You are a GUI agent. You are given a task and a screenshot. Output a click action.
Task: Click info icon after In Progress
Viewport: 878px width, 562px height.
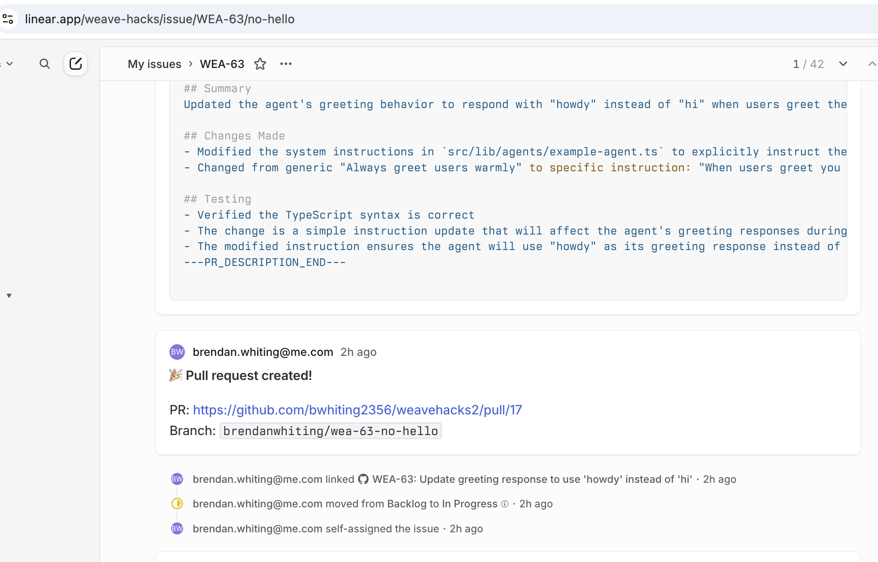pyautogui.click(x=505, y=504)
